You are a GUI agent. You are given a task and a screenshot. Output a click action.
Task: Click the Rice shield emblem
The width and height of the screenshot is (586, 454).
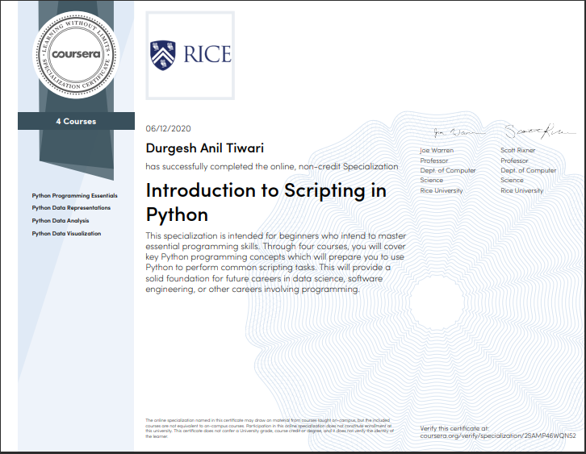(x=162, y=56)
